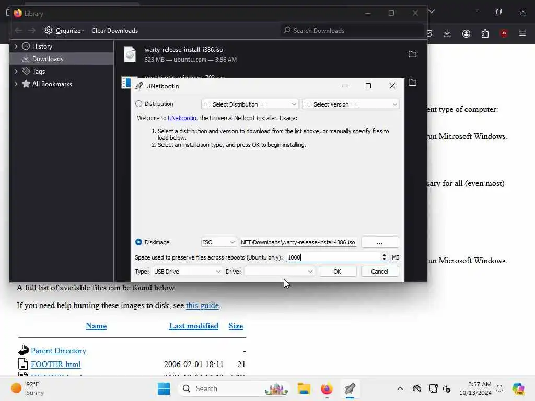Click the Firefox list all tabs chevron

coord(432,11)
